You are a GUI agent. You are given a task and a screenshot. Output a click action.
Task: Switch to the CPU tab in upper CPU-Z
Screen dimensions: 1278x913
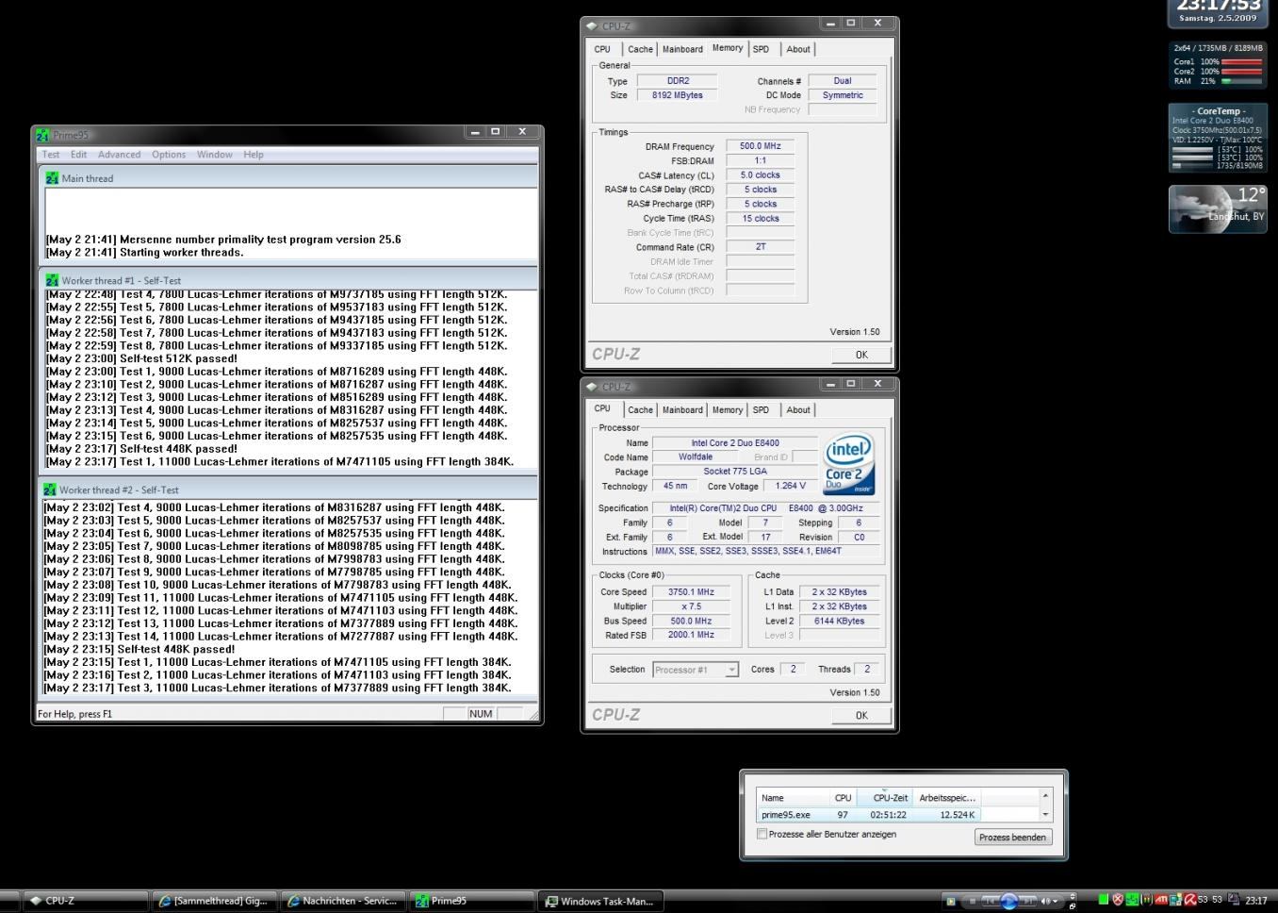point(602,49)
